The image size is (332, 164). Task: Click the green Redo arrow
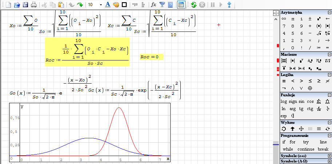pos(80,5)
